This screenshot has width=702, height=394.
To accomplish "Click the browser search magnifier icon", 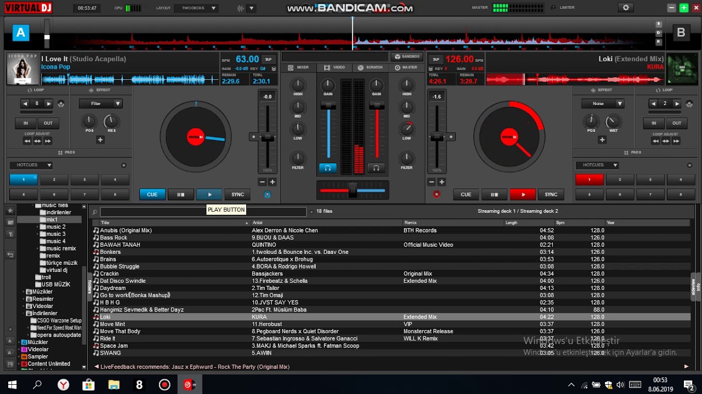I will tap(95, 212).
